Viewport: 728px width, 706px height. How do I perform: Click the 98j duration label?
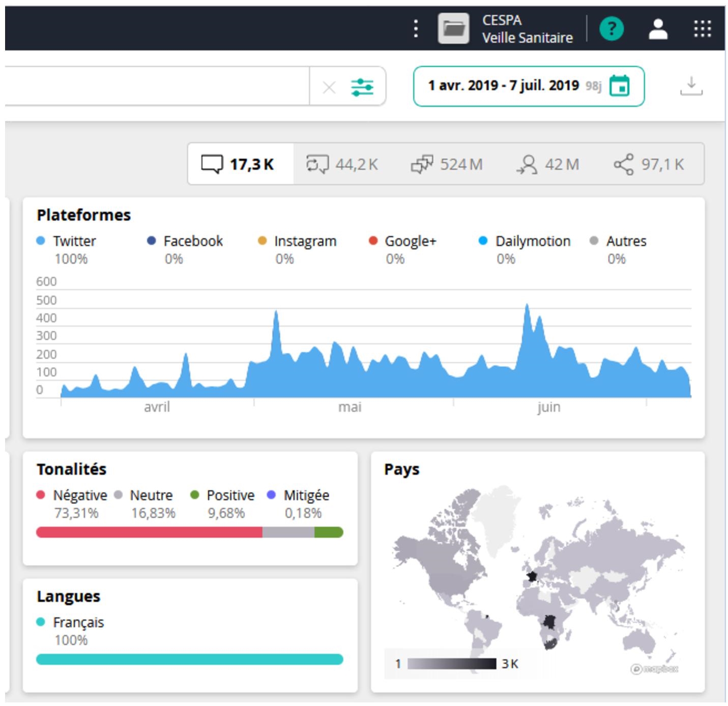593,86
